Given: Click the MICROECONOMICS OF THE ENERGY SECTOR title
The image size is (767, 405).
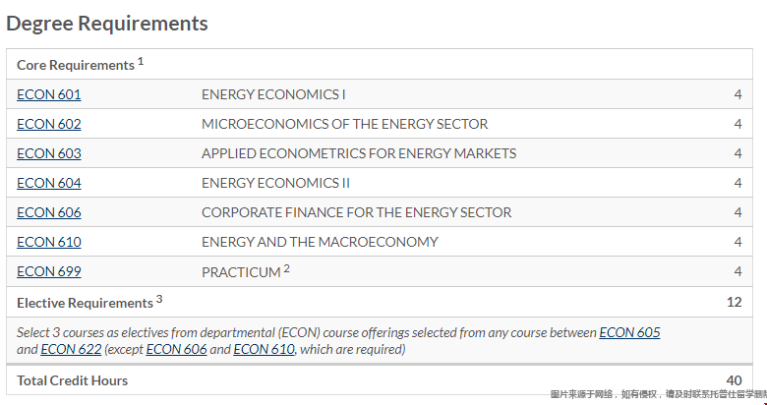Looking at the screenshot, I should click(x=345, y=124).
